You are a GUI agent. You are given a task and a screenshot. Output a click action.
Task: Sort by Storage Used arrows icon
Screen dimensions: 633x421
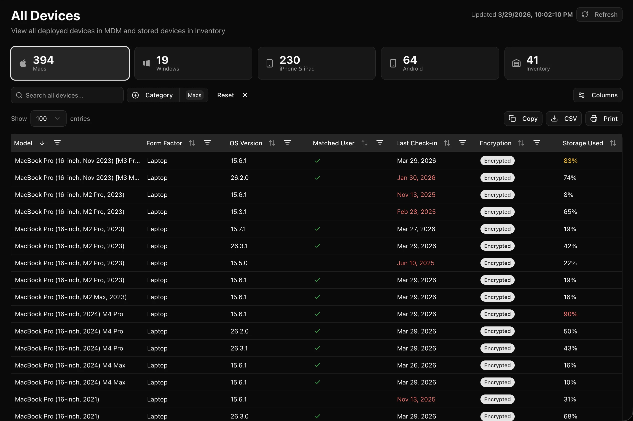pos(613,143)
